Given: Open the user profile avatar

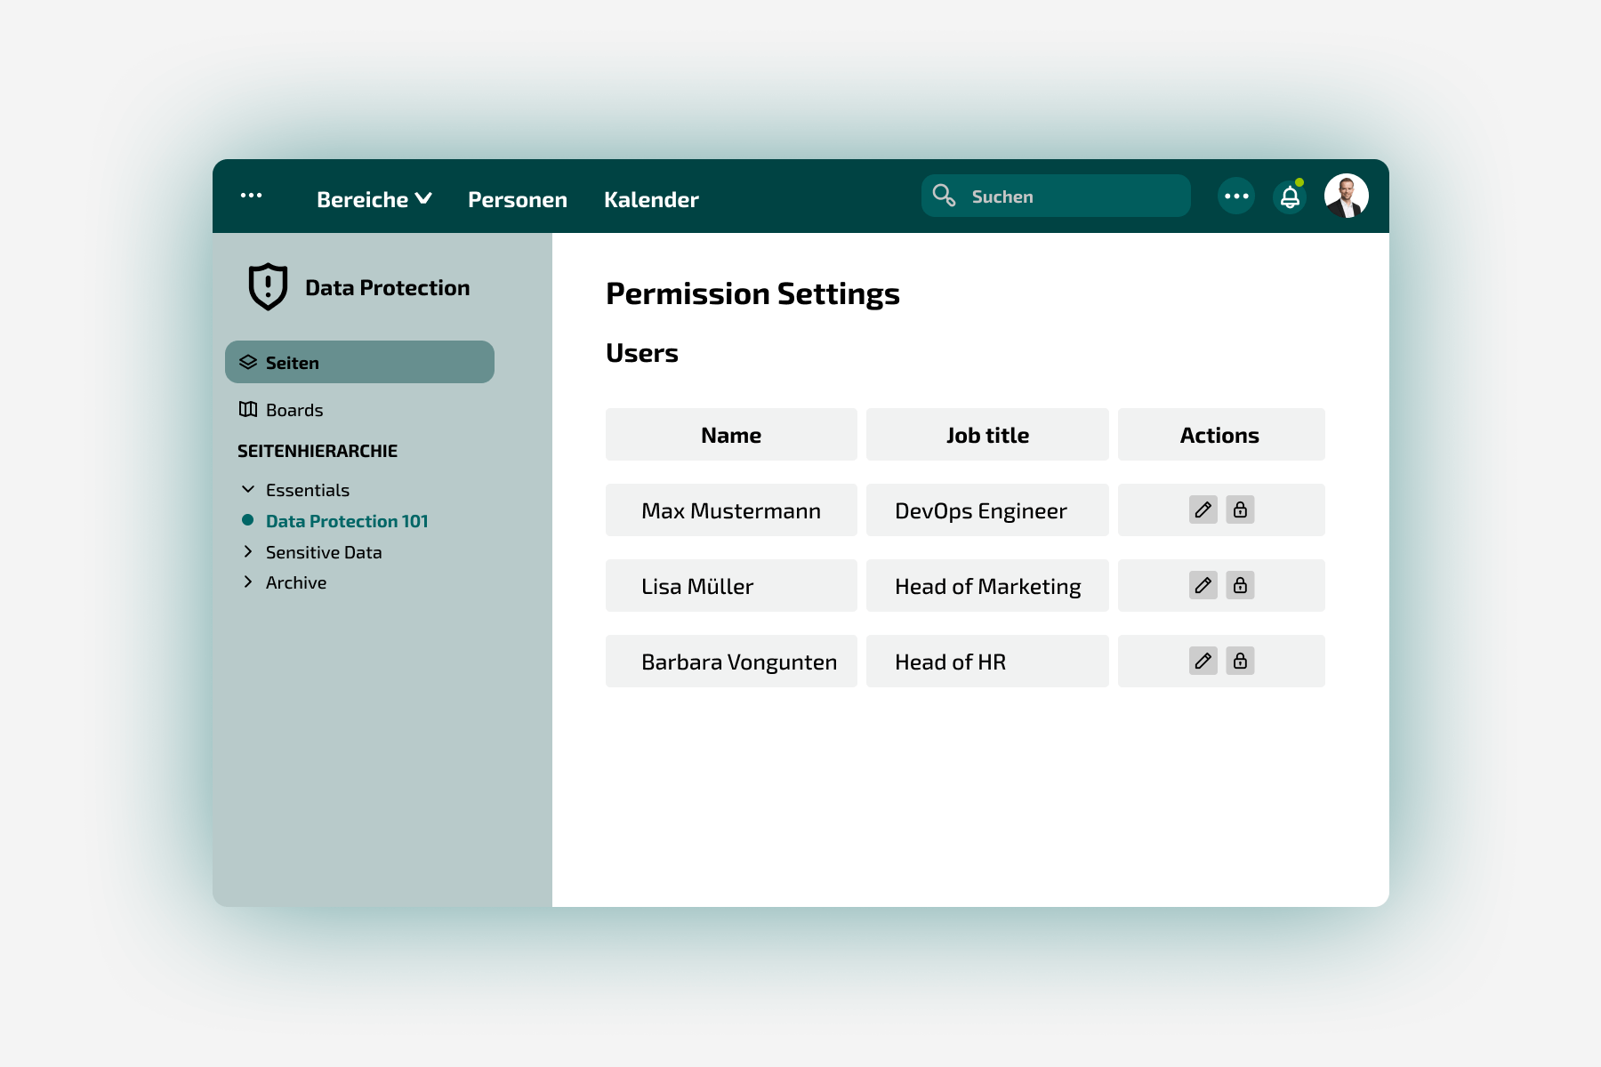Looking at the screenshot, I should [x=1346, y=196].
